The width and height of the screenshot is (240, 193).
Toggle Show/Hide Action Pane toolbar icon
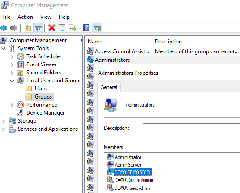97,28
